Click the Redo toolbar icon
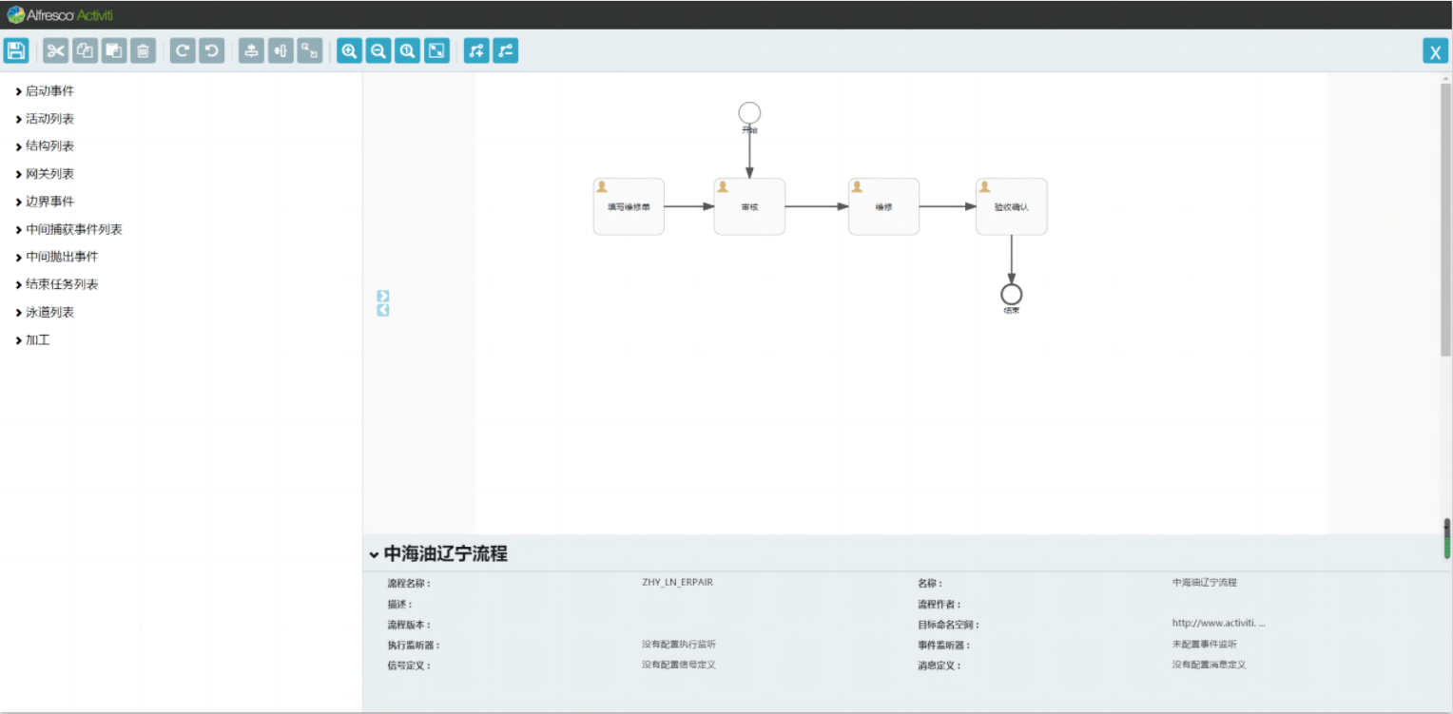Image resolution: width=1453 pixels, height=714 pixels. pyautogui.click(x=183, y=51)
